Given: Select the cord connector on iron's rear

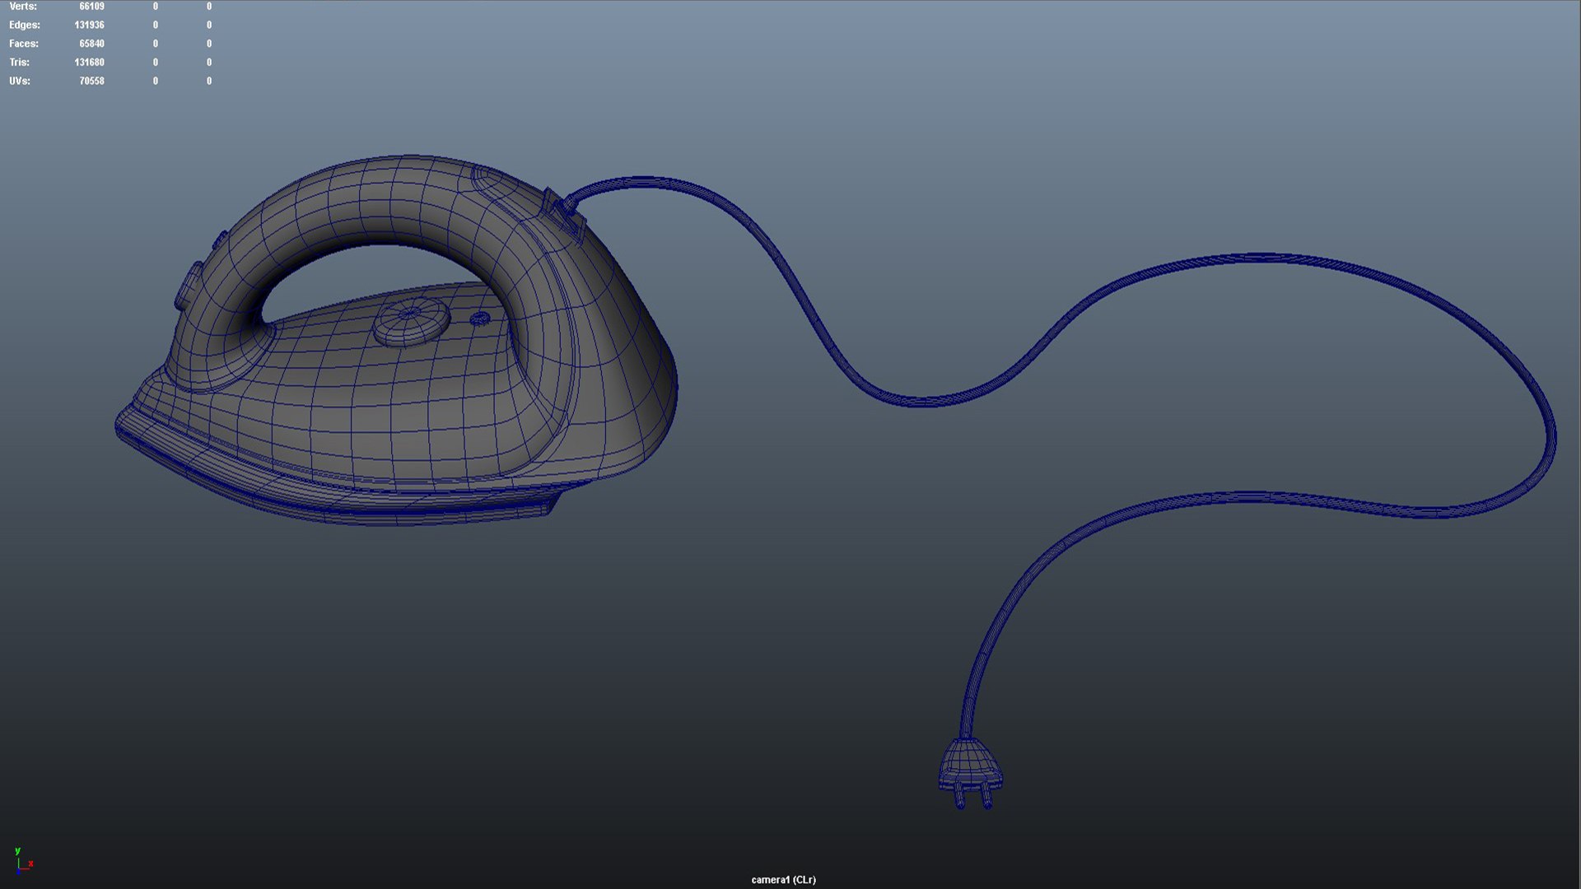Looking at the screenshot, I should click(566, 212).
